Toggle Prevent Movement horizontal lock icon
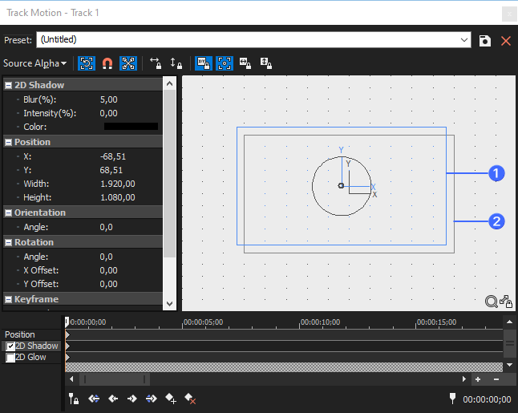Screen dimensions: 518x413 156,63
